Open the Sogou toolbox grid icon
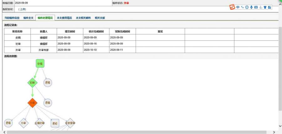 (x=269, y=7)
